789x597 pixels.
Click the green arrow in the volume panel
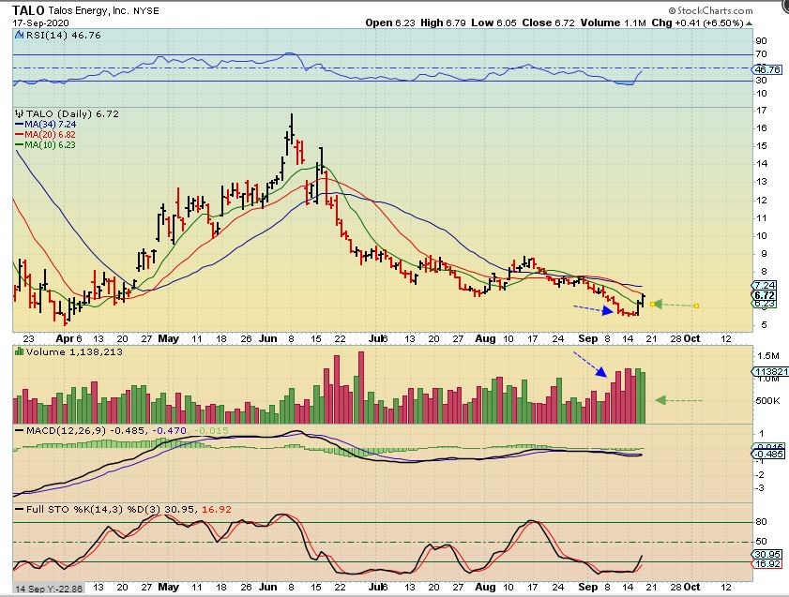coord(677,400)
